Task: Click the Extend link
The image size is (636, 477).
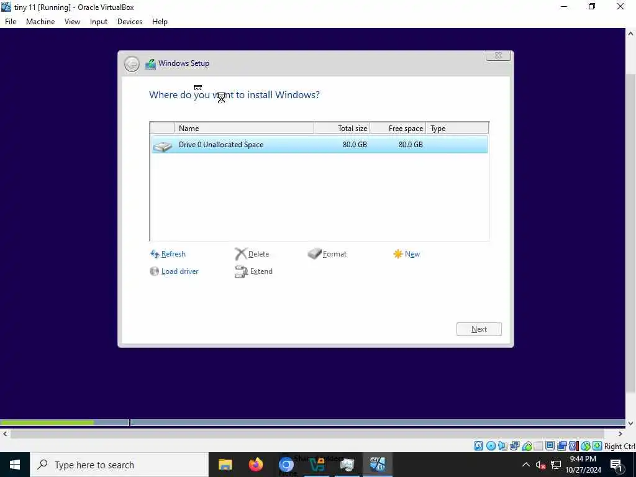Action: point(261,271)
